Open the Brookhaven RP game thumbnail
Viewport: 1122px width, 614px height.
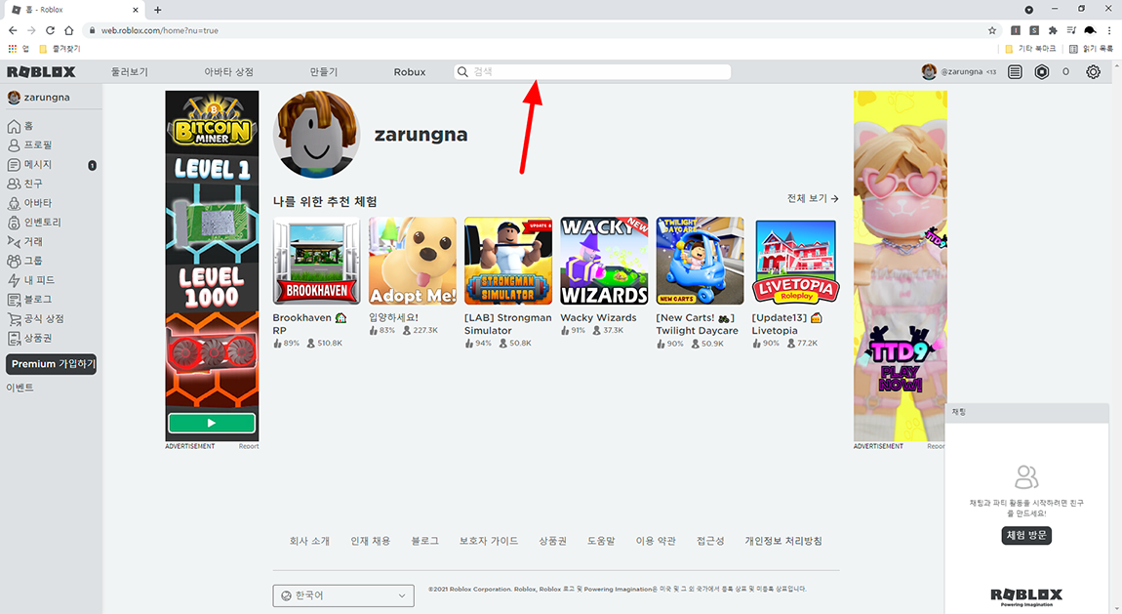(316, 261)
